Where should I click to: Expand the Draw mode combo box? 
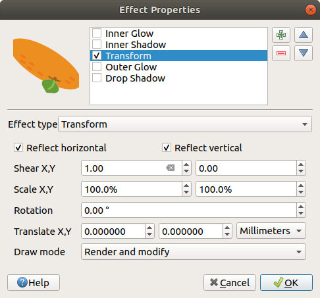tap(194, 252)
